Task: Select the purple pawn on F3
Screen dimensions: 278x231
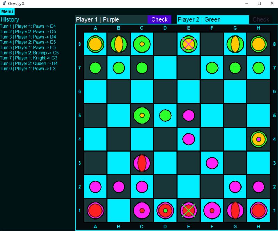Action: point(212,163)
